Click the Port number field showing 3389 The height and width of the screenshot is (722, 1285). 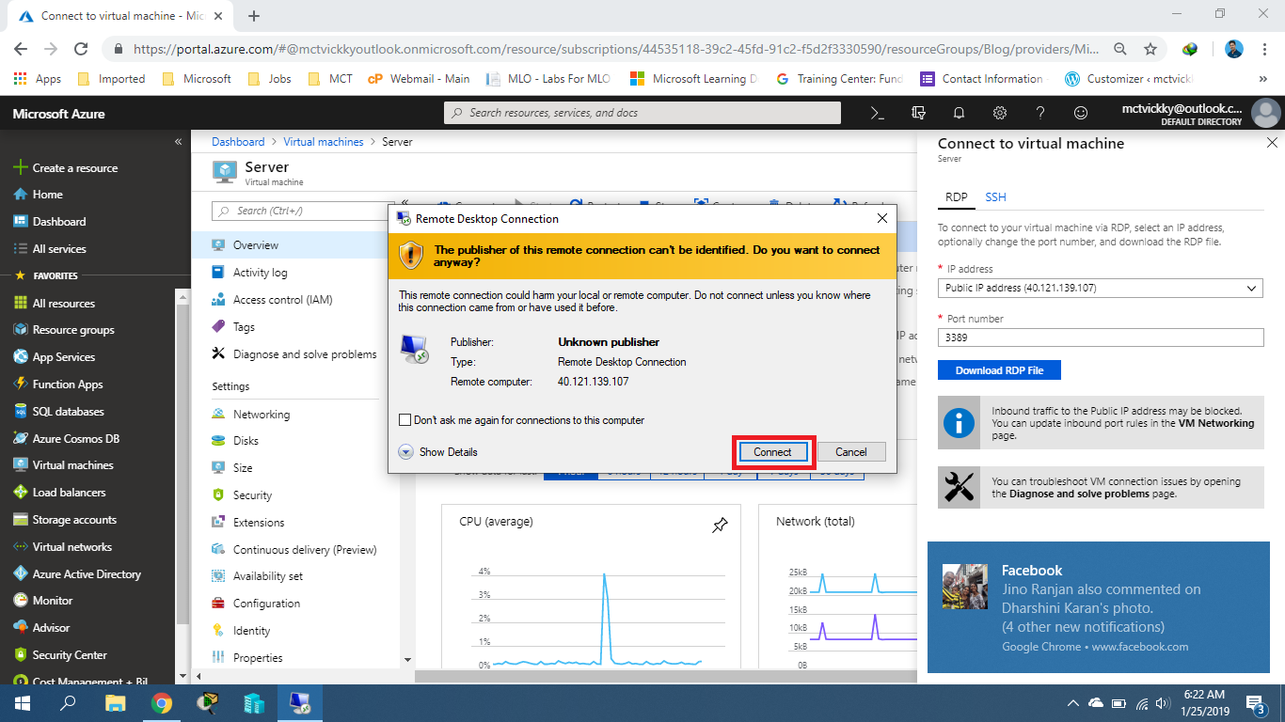(x=1101, y=337)
